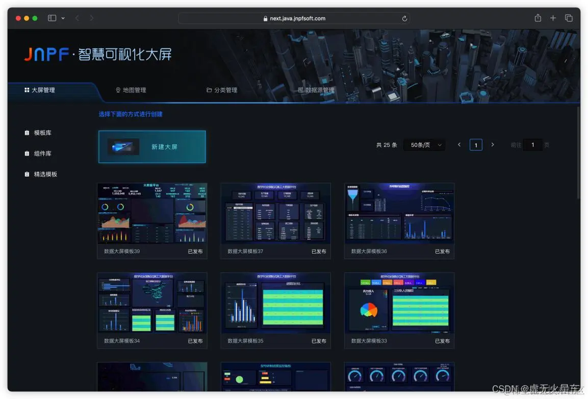Click the clipboard icon beside 精选模板
This screenshot has height=399, width=588.
27,174
